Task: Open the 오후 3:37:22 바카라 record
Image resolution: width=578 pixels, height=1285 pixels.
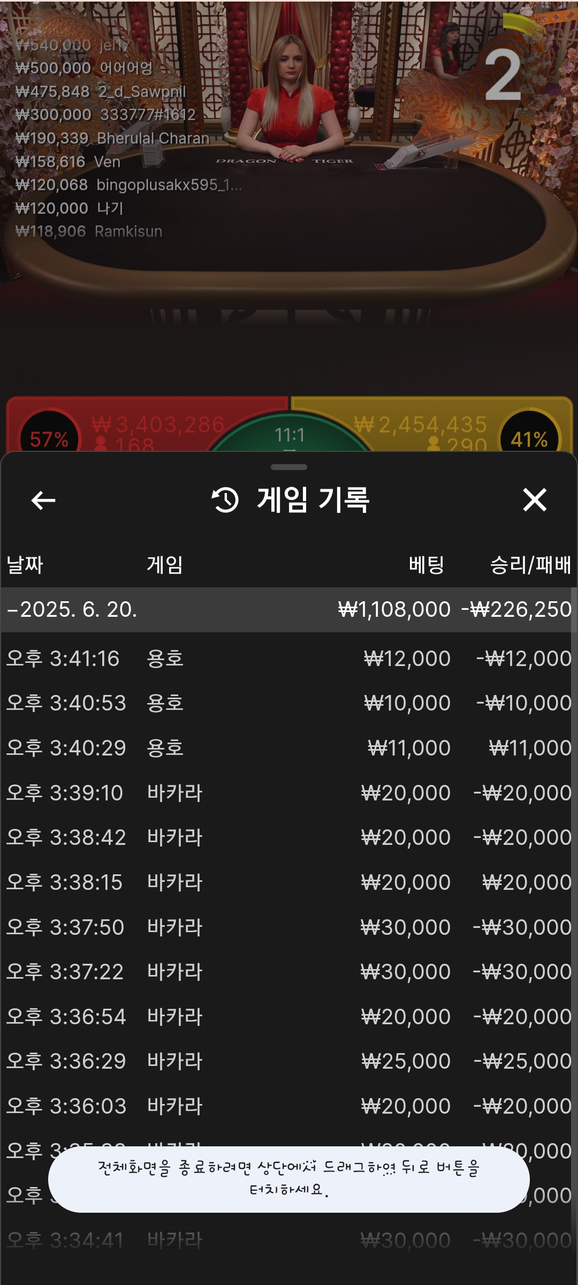Action: [x=289, y=972]
